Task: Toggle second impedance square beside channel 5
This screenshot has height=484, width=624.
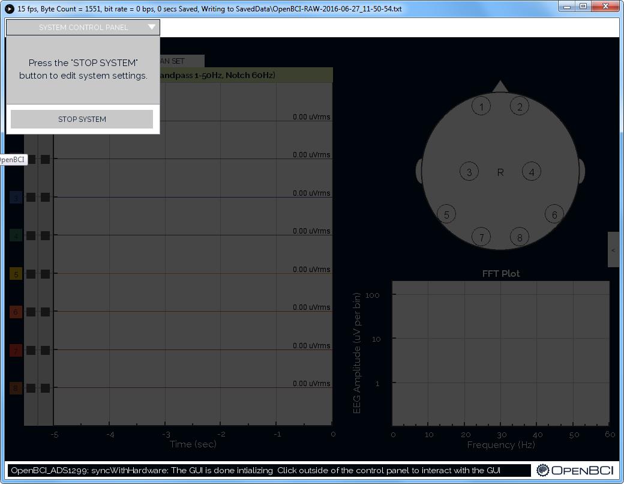Action: pyautogui.click(x=46, y=274)
